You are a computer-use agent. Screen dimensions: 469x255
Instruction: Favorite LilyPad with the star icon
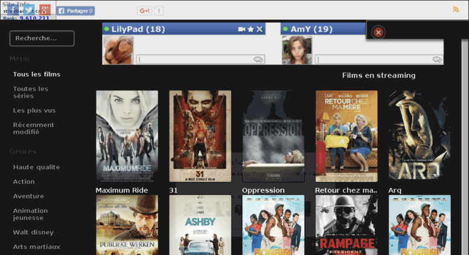click(x=250, y=29)
